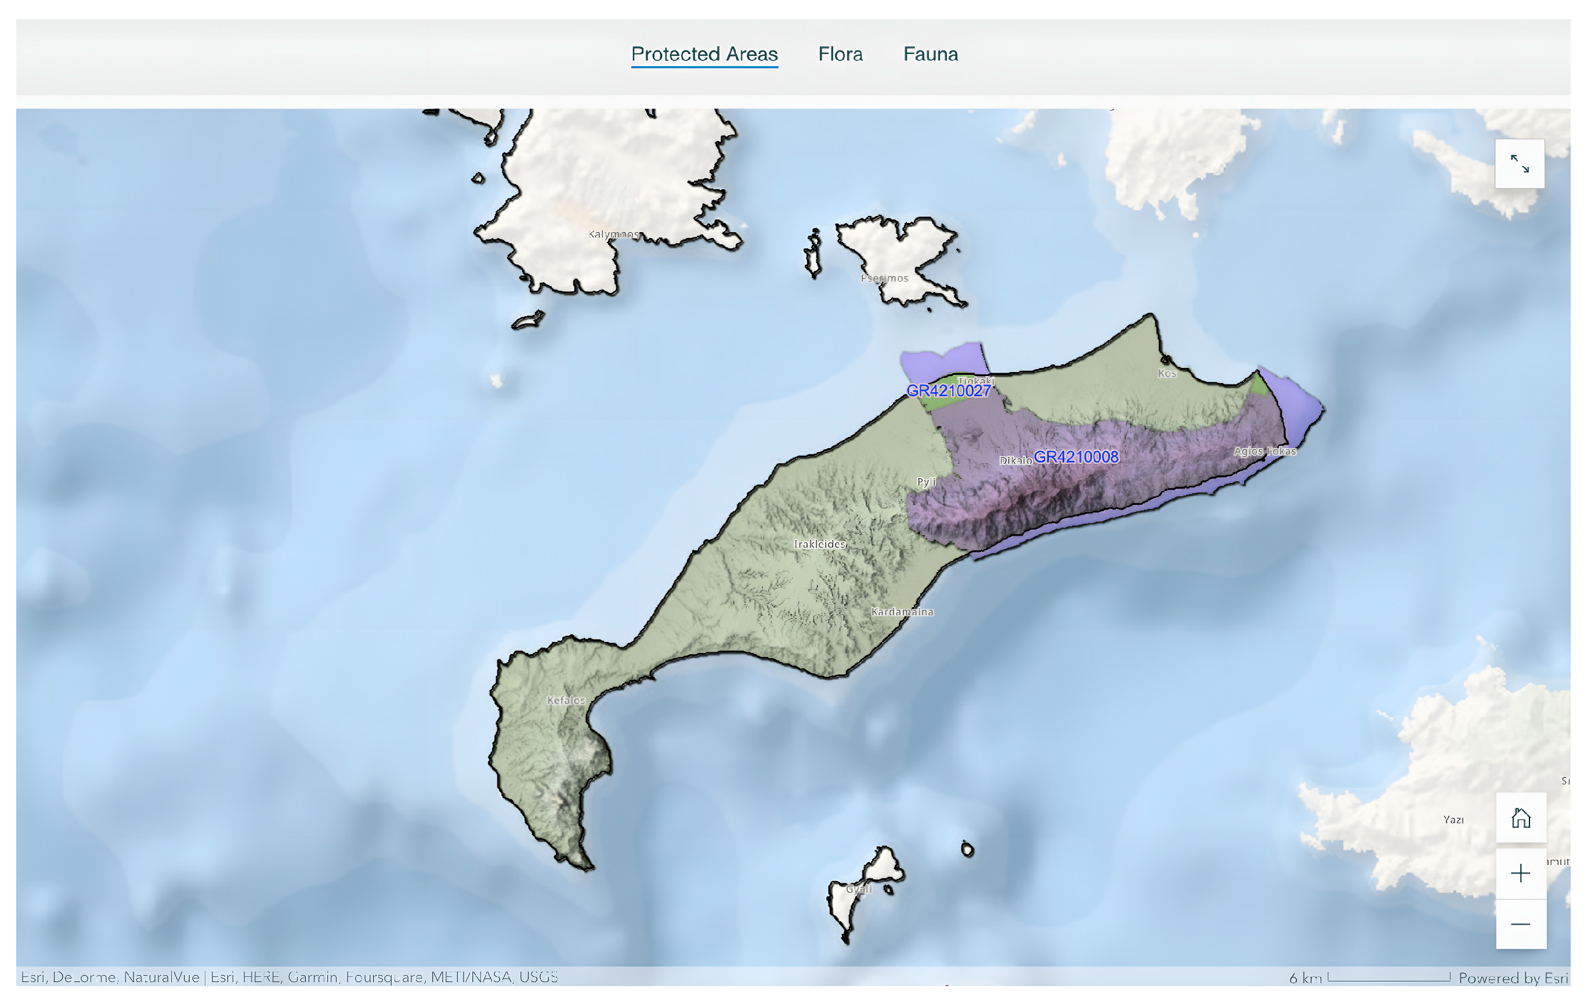The image size is (1591, 1007).
Task: Select protected area GR4210027 label
Action: 948,391
